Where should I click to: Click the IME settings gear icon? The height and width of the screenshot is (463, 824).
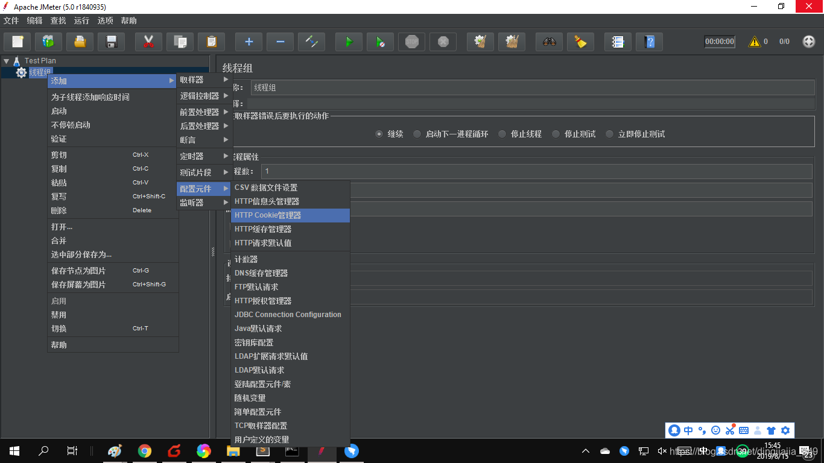[785, 430]
